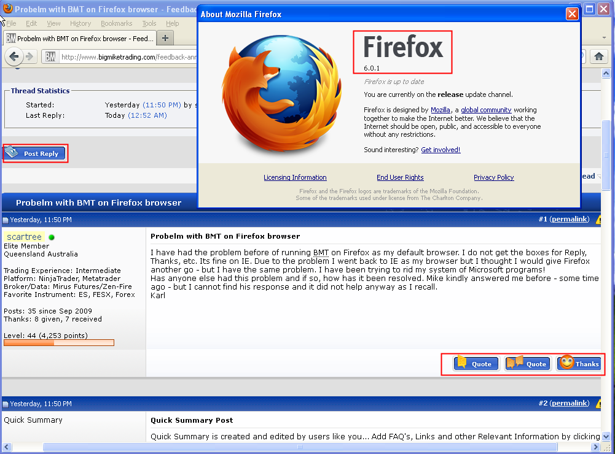Click the Firefox globe logo in About dialog
This screenshot has width=615, height=454.
(281, 93)
